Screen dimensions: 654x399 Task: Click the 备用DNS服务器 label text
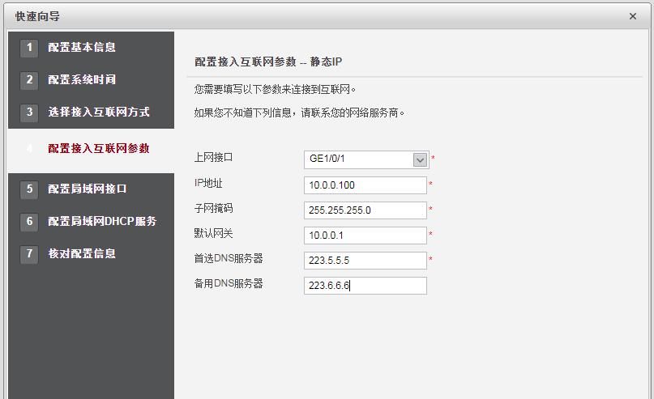[x=229, y=283]
